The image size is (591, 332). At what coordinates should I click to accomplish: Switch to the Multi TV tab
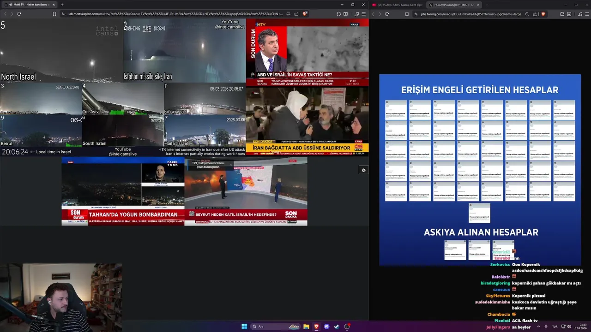[29, 5]
